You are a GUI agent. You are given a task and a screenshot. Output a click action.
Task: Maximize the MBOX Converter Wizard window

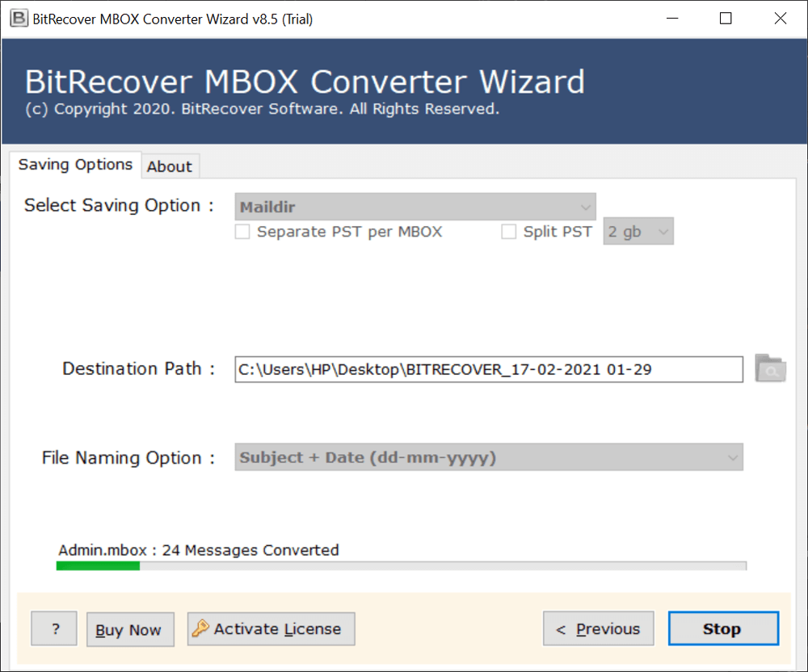pos(726,19)
